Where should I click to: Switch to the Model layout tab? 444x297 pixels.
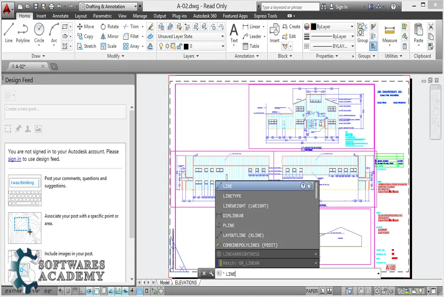tap(164, 282)
